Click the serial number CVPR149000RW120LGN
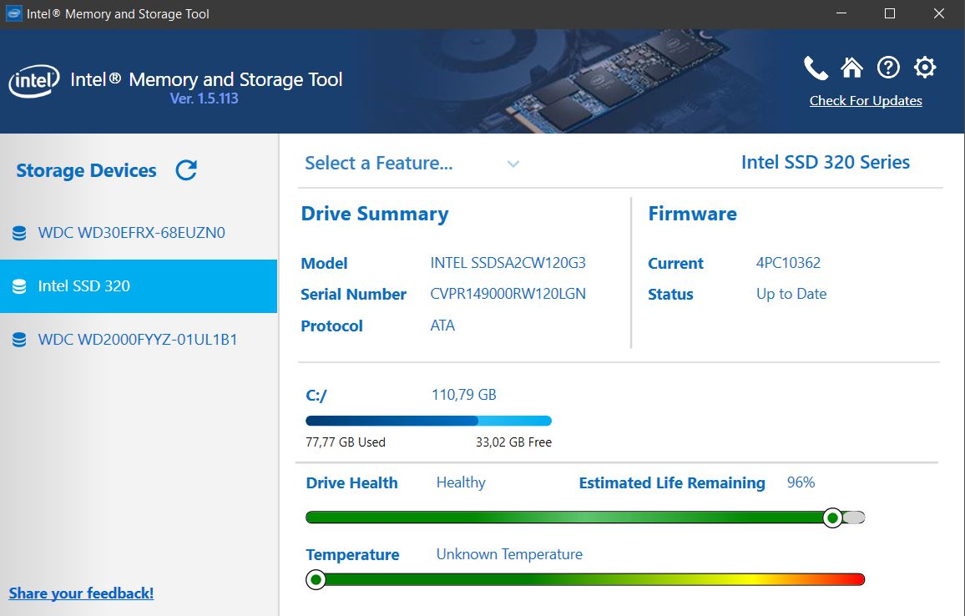 [x=508, y=294]
